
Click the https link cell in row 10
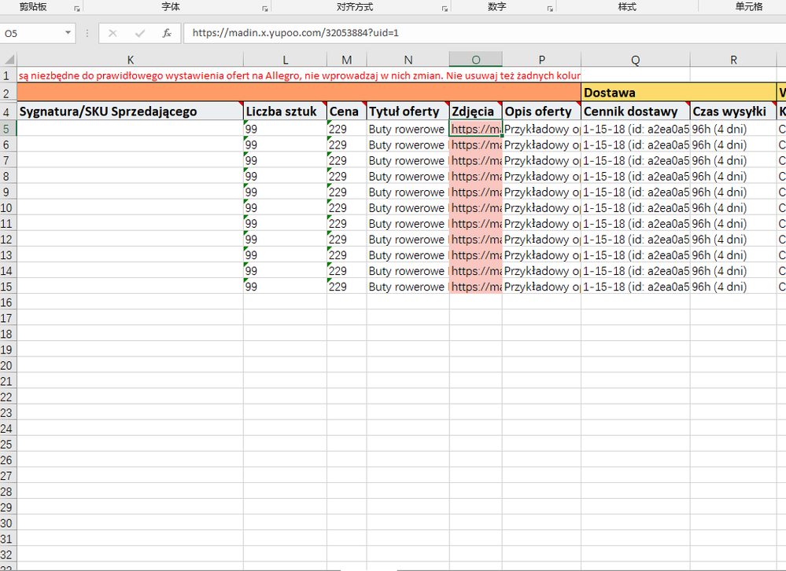[475, 208]
